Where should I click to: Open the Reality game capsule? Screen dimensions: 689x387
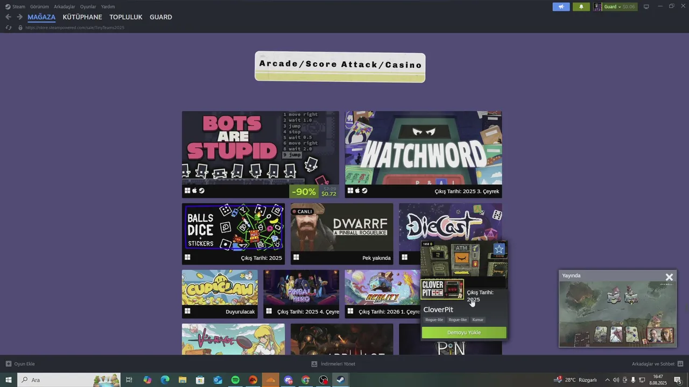(x=382, y=294)
